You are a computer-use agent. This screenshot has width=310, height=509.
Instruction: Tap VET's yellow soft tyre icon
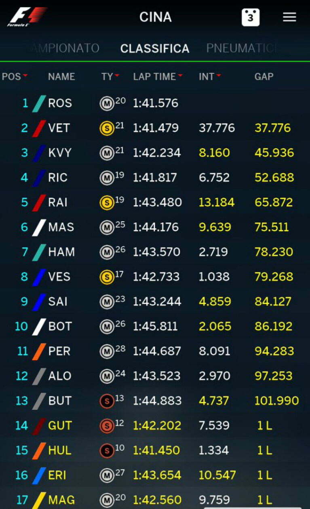tap(107, 128)
